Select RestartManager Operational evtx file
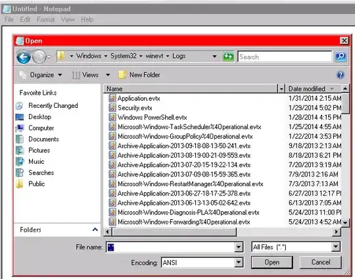 point(186,184)
